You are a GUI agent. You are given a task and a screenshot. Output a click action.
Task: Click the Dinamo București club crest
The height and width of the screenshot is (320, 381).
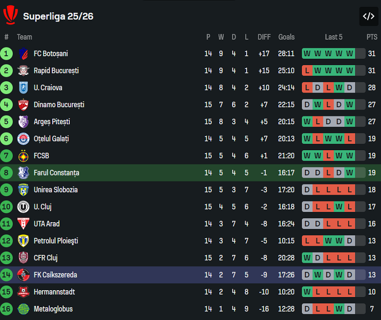pos(23,105)
